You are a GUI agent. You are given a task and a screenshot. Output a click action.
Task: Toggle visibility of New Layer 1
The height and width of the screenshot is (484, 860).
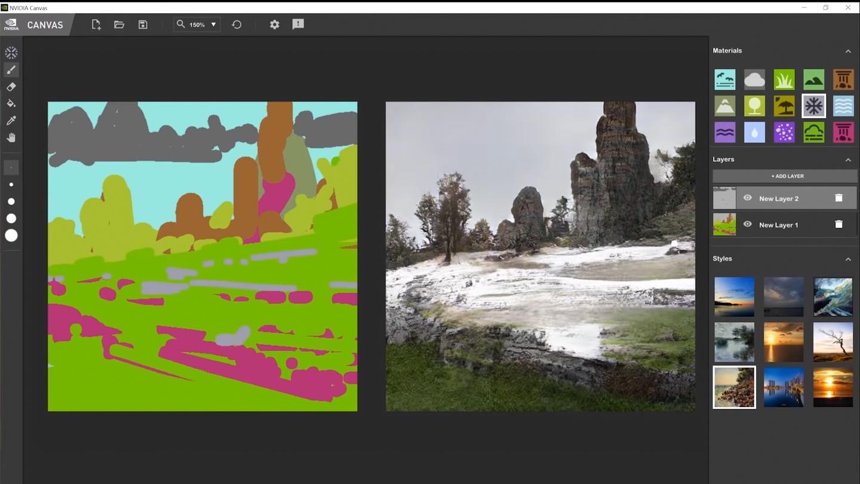click(747, 225)
